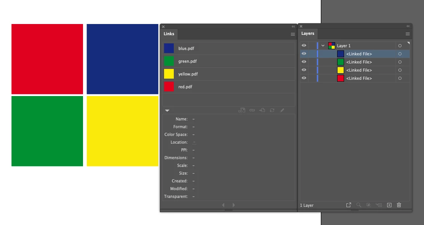Select the Layers tab
Image resolution: width=424 pixels, height=225 pixels.
click(308, 33)
